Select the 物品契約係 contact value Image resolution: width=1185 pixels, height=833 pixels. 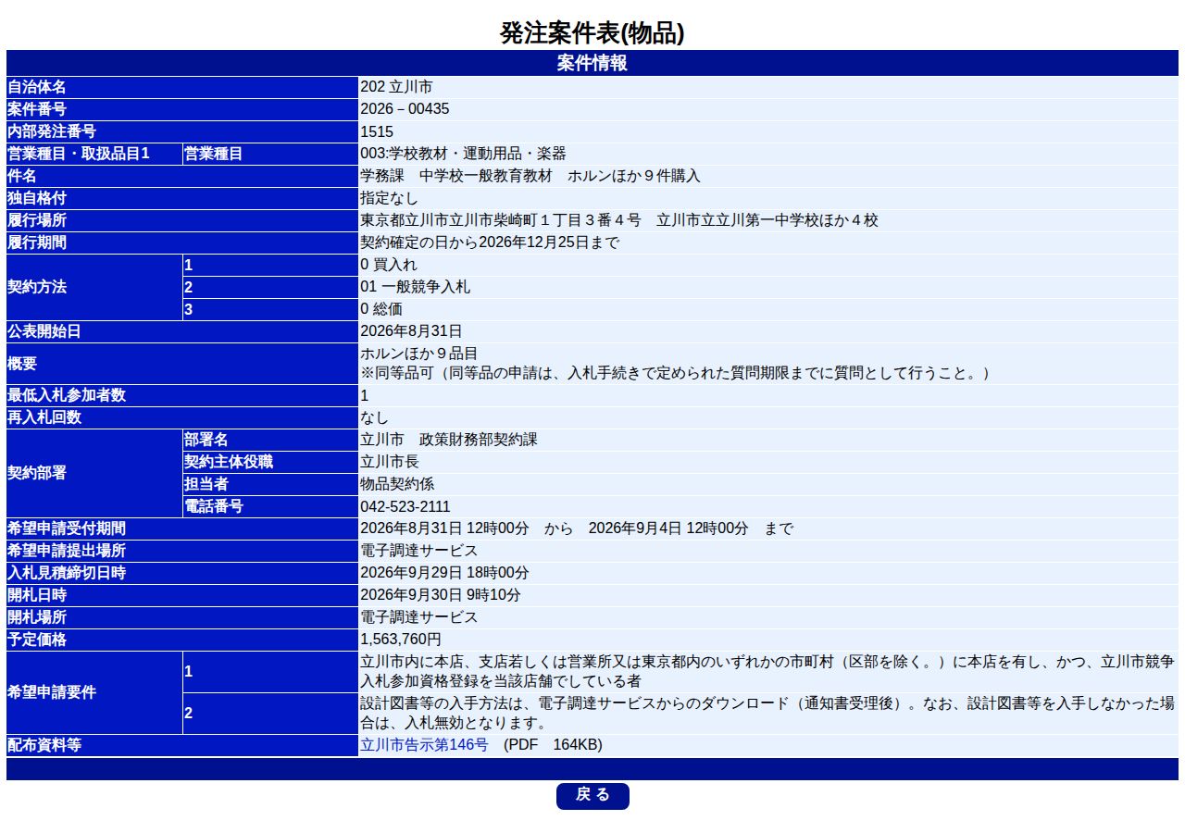point(397,484)
